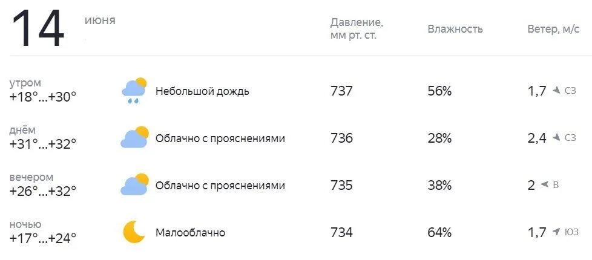This screenshot has width=592, height=260.
Task: Click the morning light rain cloud icon
Action: tap(134, 91)
